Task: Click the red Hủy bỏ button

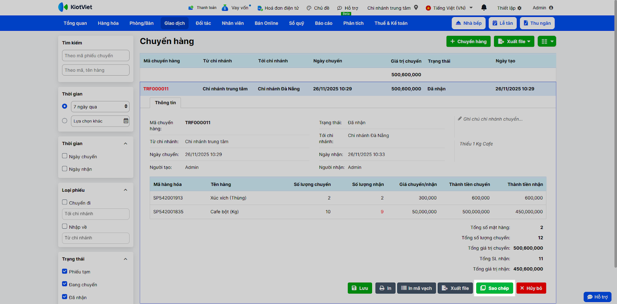Action: pos(531,288)
